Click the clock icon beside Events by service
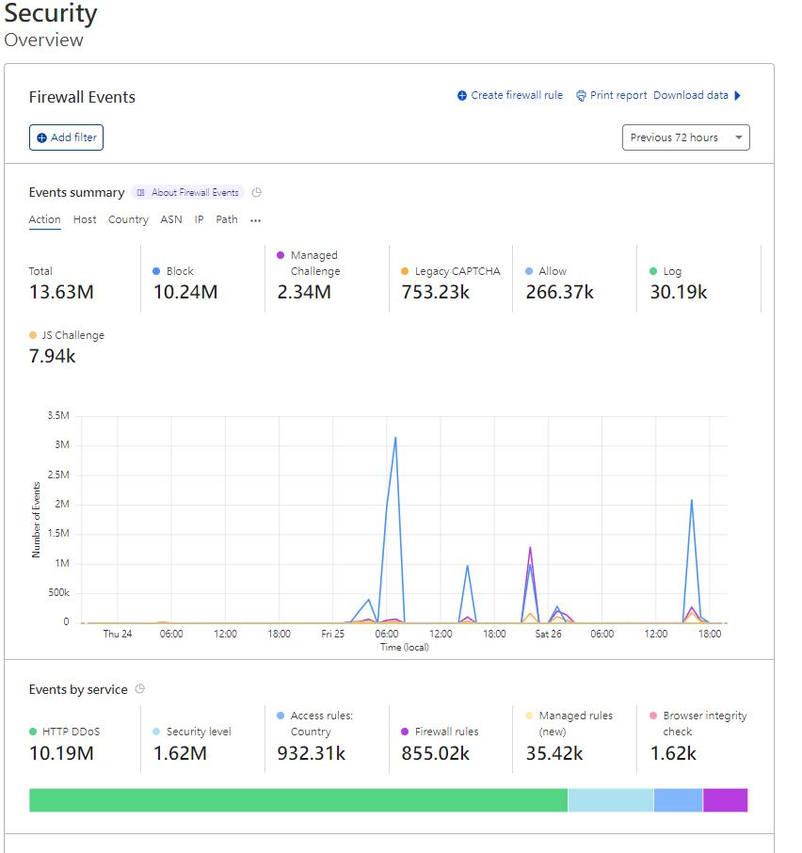The width and height of the screenshot is (802, 853). [140, 689]
